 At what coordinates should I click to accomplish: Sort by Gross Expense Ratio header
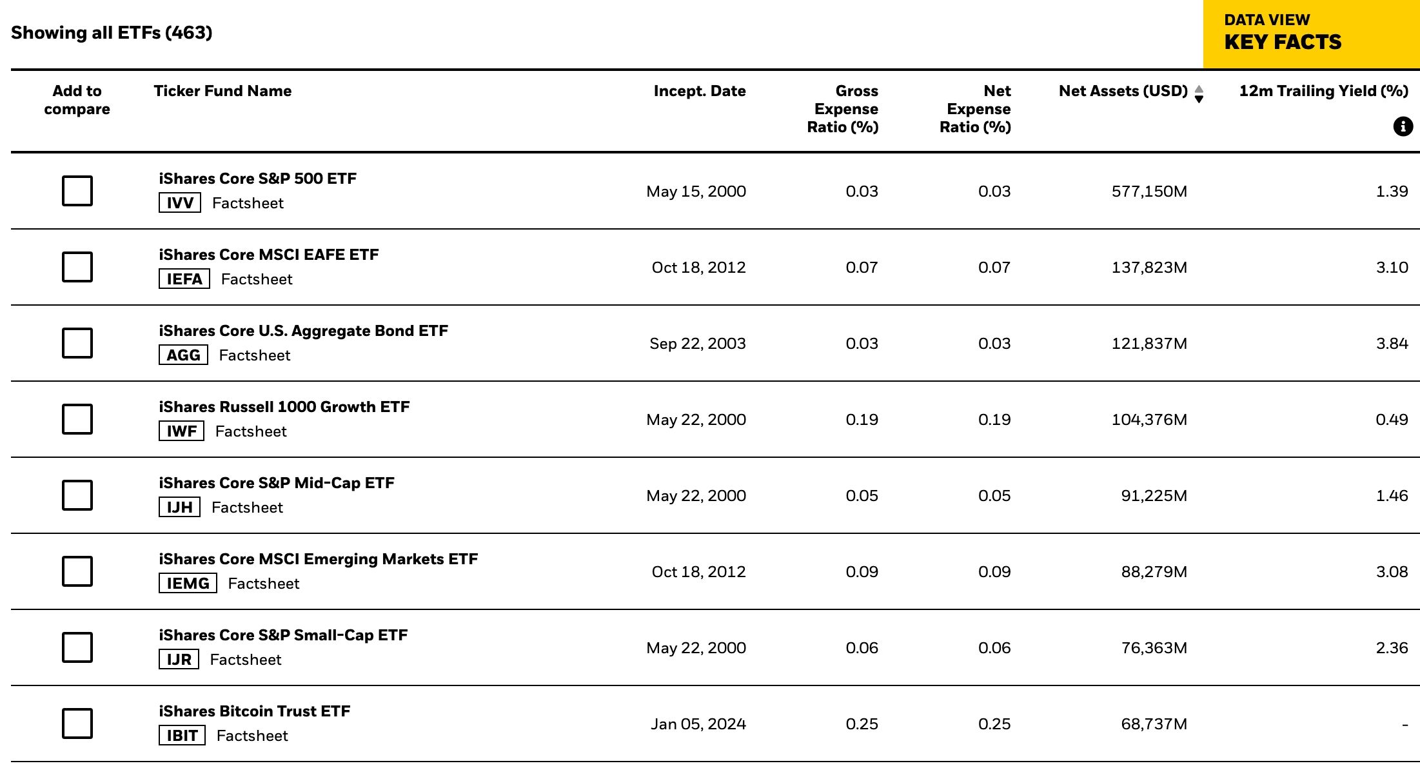843,109
